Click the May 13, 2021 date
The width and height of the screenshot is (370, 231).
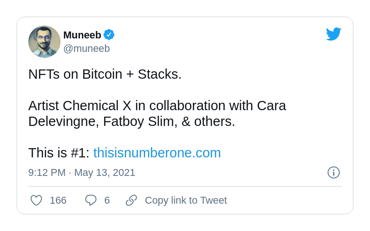tap(105, 172)
